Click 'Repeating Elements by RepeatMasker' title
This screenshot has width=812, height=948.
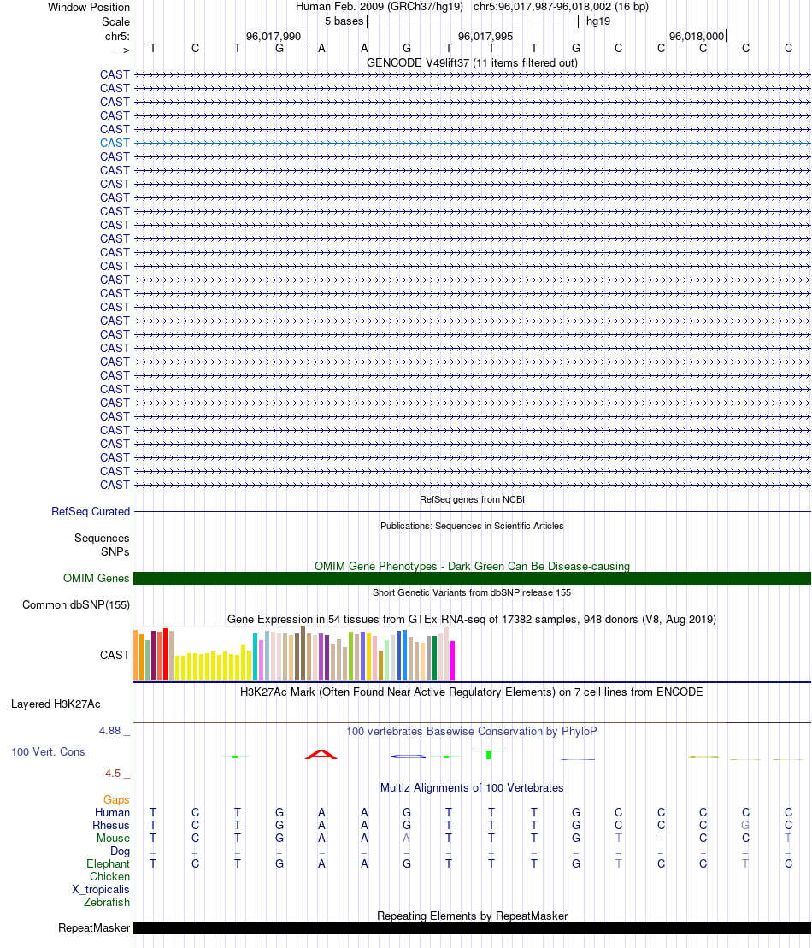[472, 916]
